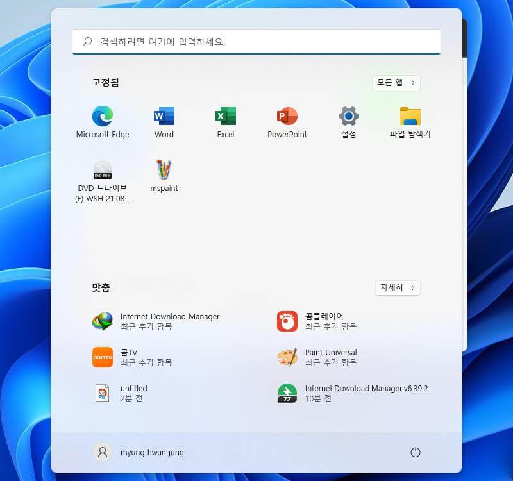Launch 곰TV from recommended items
This screenshot has height=481, width=513.
click(103, 357)
